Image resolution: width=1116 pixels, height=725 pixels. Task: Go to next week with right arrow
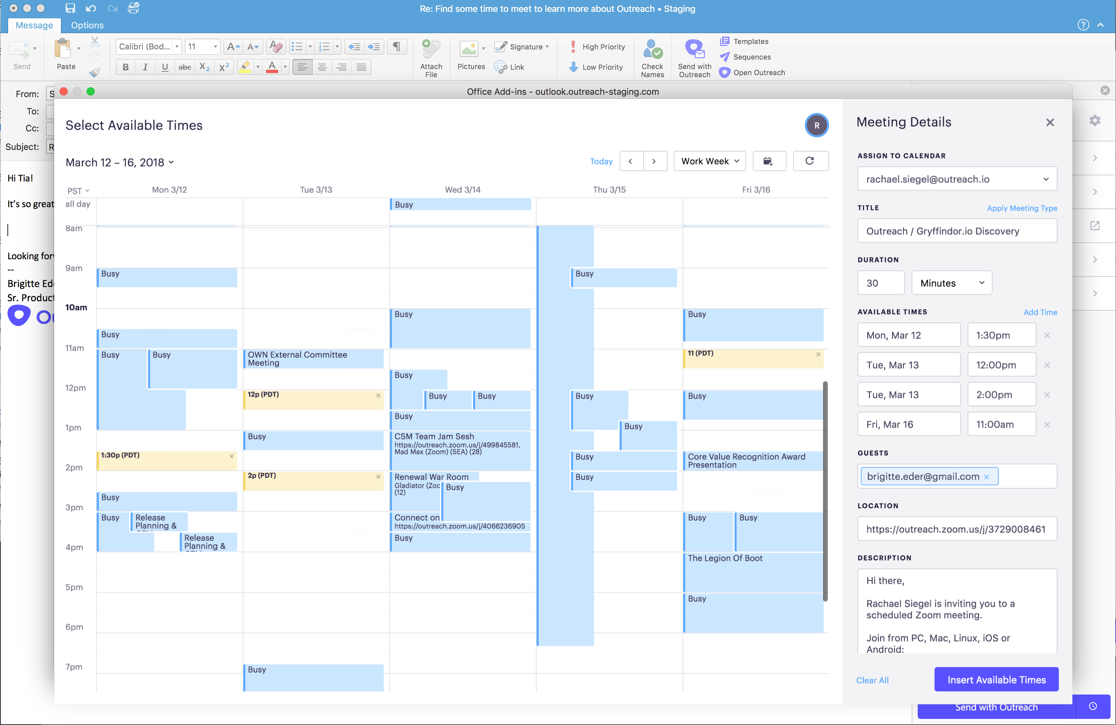(654, 161)
